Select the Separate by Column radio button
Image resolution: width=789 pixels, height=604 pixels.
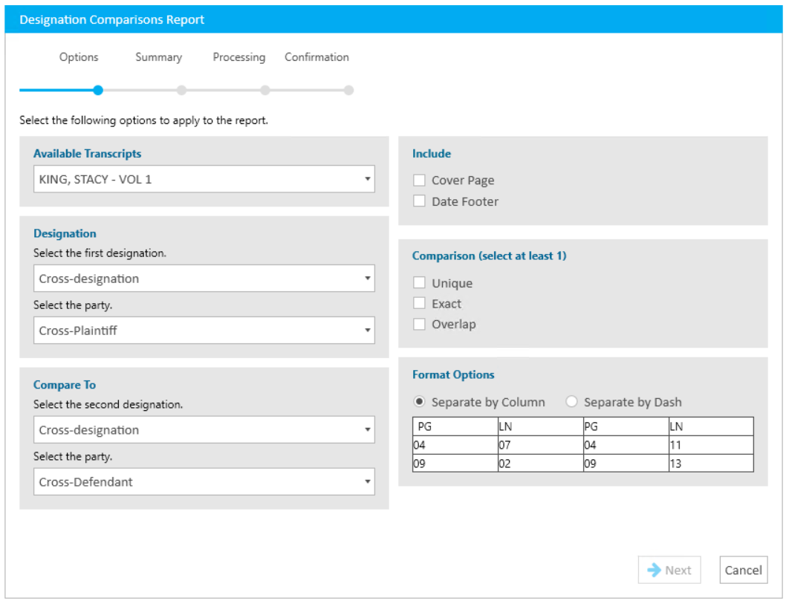(x=421, y=402)
